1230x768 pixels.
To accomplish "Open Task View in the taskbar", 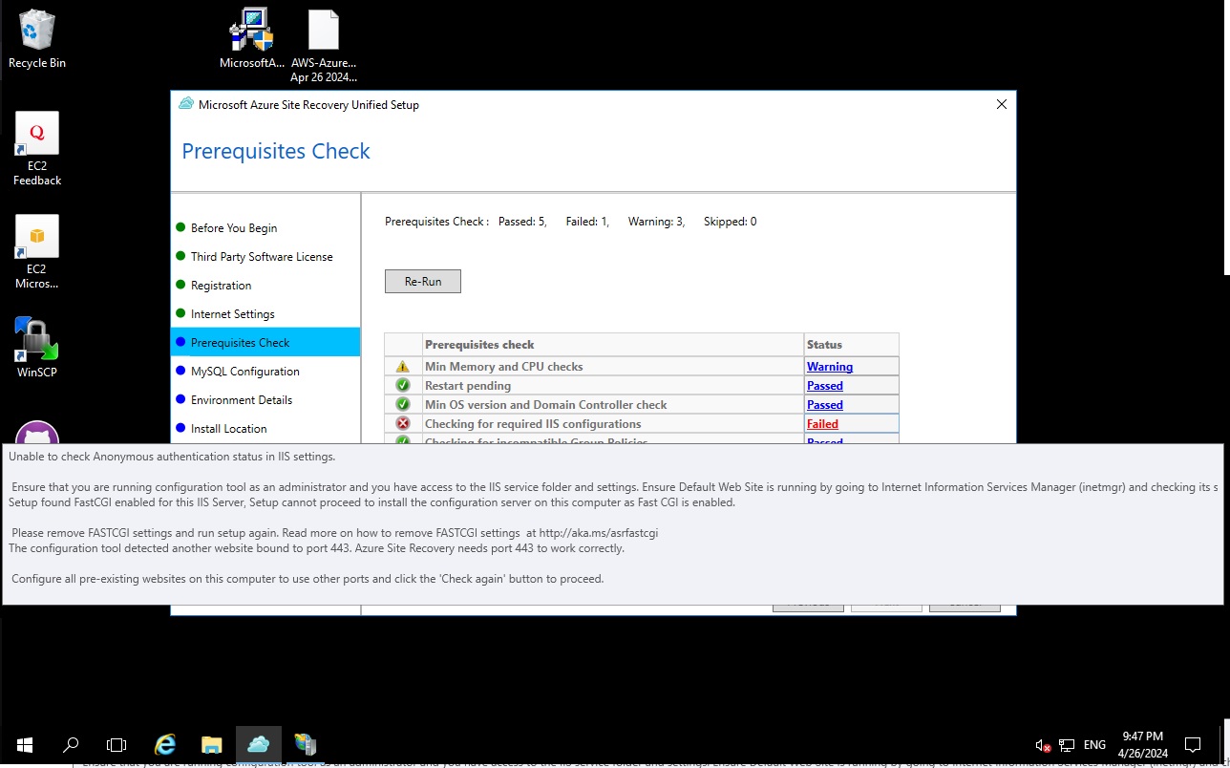I will point(117,744).
